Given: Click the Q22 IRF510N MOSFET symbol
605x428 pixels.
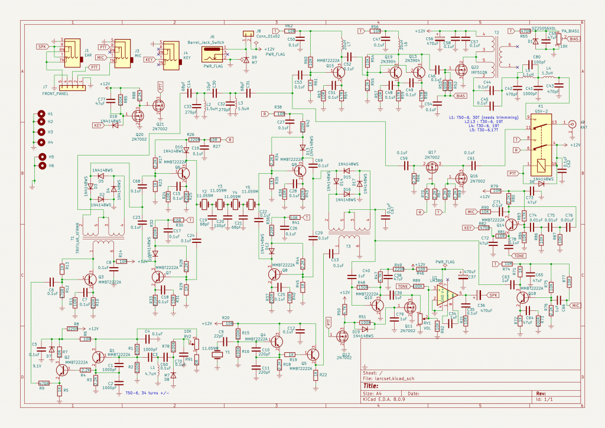Looking at the screenshot, I should pos(457,70).
